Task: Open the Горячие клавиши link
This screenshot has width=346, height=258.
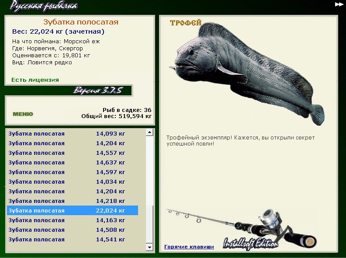Action: coord(189,247)
